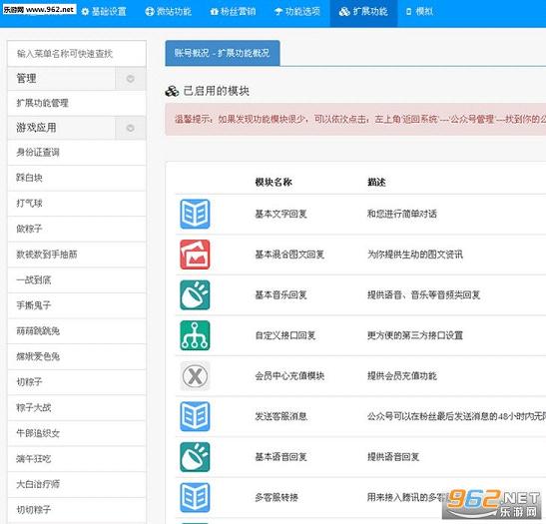This screenshot has width=546, height=524.
Task: Open the 基础设置 top navigation menu
Action: click(x=104, y=12)
